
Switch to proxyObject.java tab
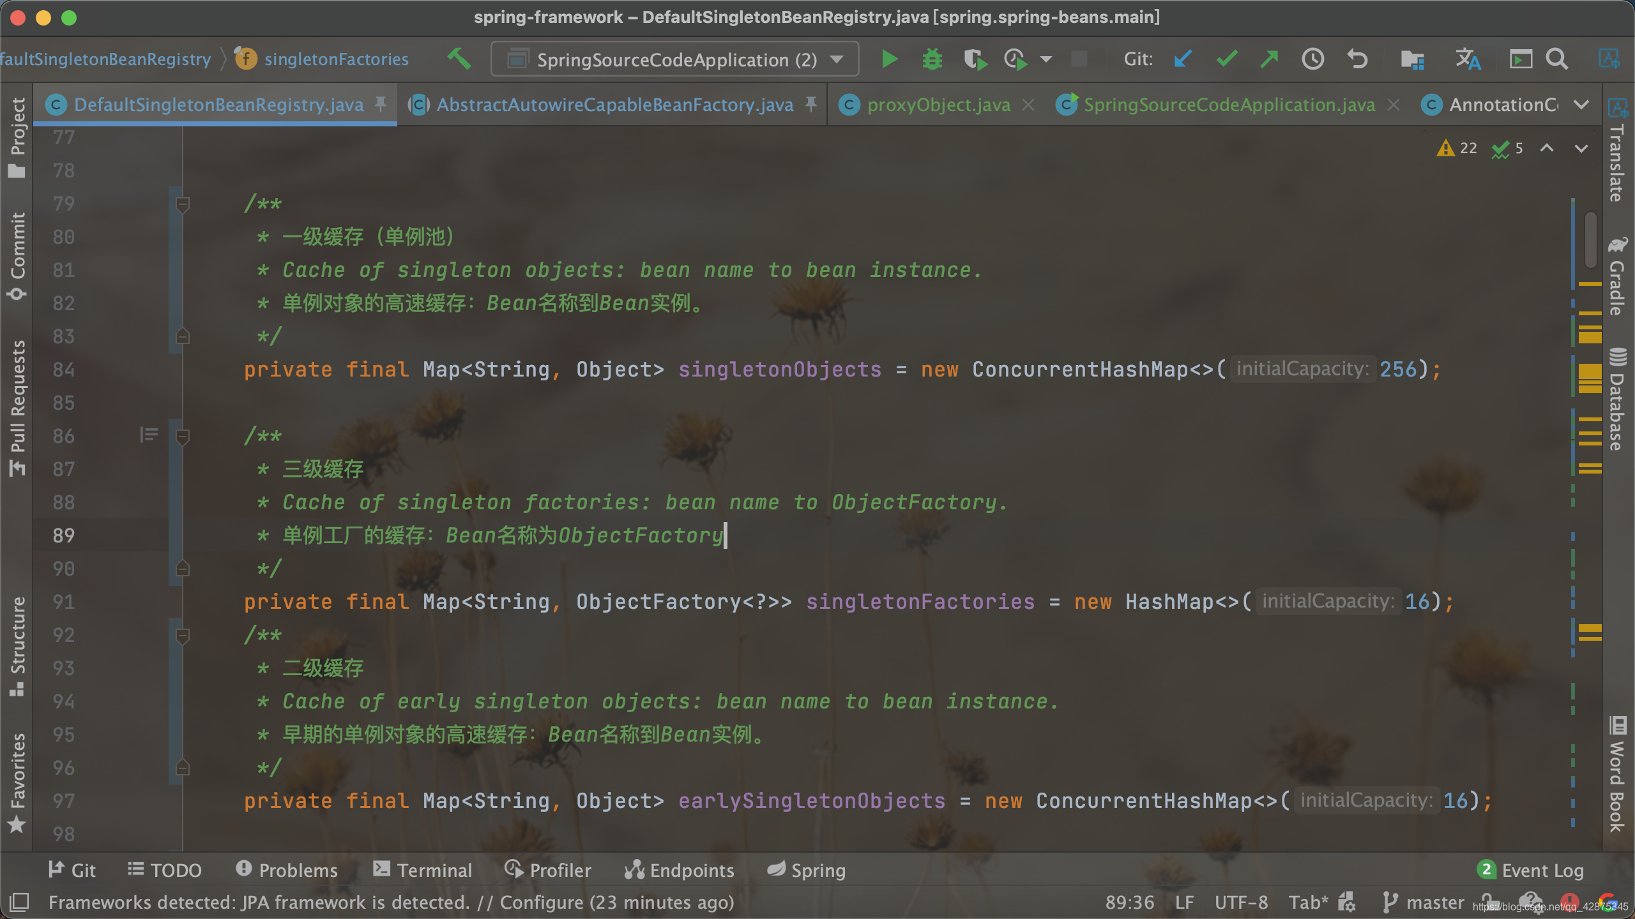coord(938,105)
